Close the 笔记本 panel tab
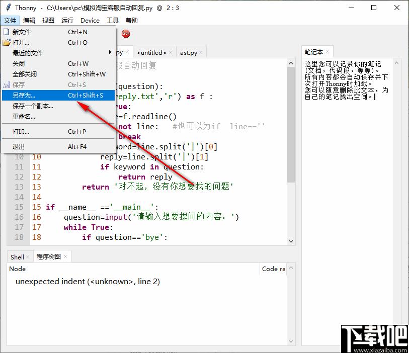Viewport: 409px width, 353px height. tap(328, 52)
